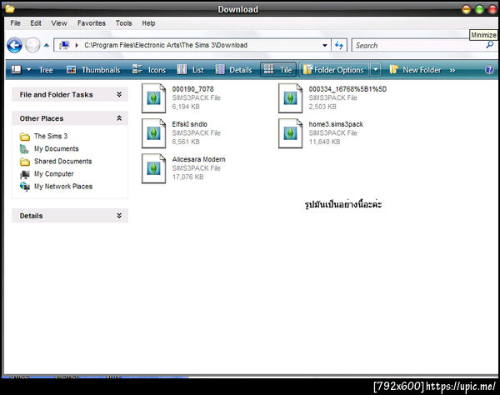Open the Tools menu
This screenshot has height=395, width=500.
pyautogui.click(x=123, y=23)
